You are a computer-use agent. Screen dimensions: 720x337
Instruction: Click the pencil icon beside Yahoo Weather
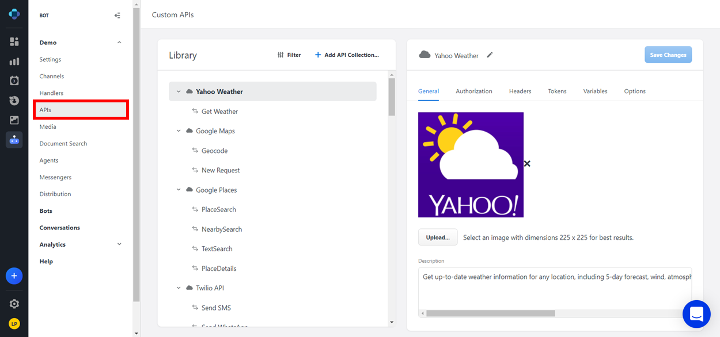pyautogui.click(x=490, y=55)
